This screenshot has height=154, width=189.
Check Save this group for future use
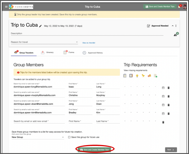coord(69,137)
